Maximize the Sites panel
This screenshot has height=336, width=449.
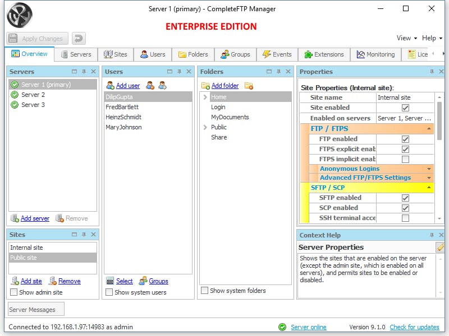click(75, 234)
